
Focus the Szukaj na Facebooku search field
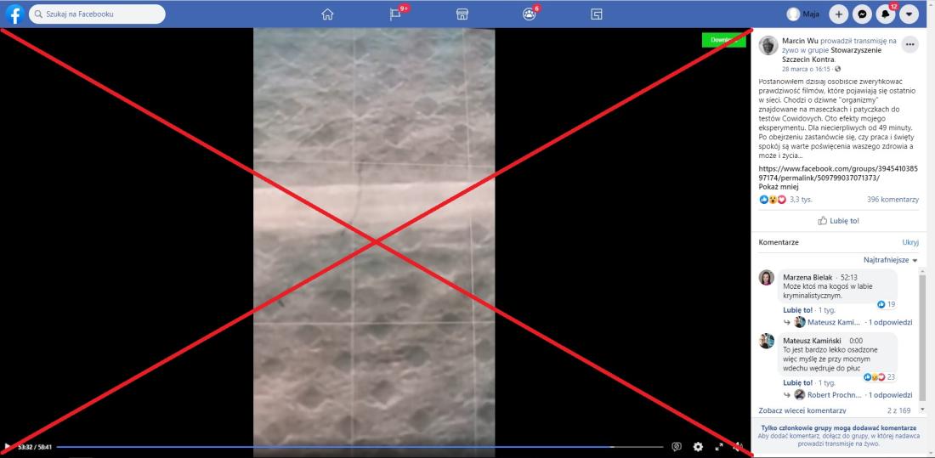pyautogui.click(x=97, y=14)
